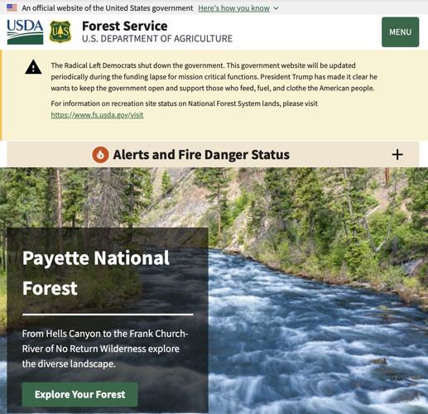Expand 'Here's how you know' link
428x414 pixels.
point(233,8)
